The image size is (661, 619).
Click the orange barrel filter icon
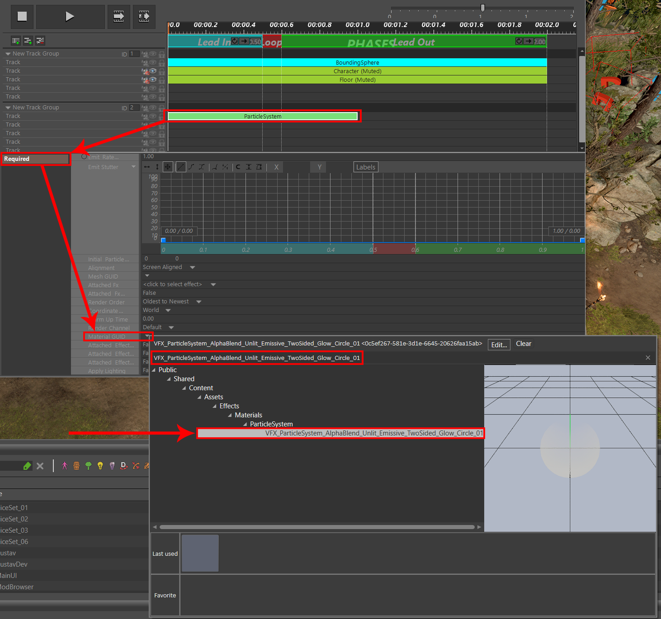tap(76, 466)
